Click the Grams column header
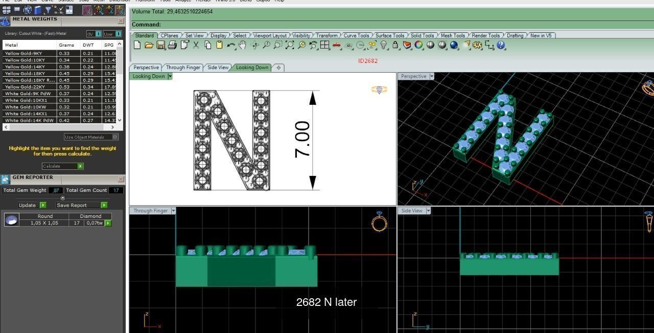The height and width of the screenshot is (333, 654). click(68, 45)
